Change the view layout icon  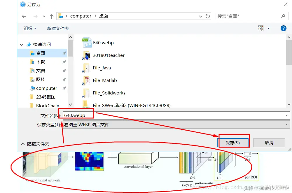coord(260,28)
